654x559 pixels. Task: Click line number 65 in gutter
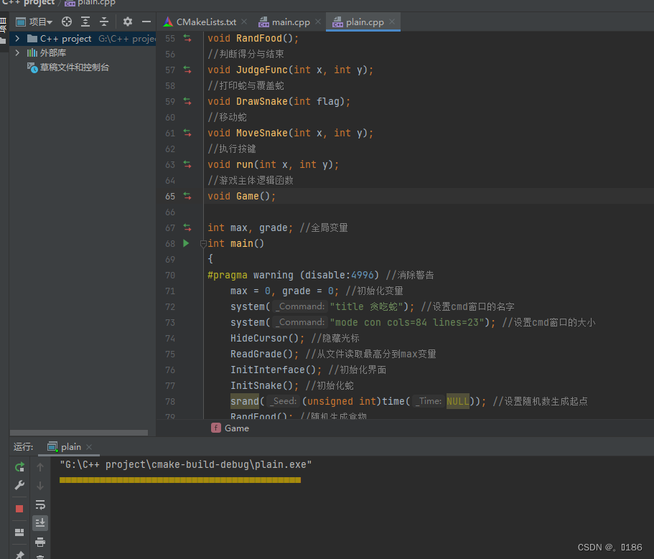click(169, 197)
